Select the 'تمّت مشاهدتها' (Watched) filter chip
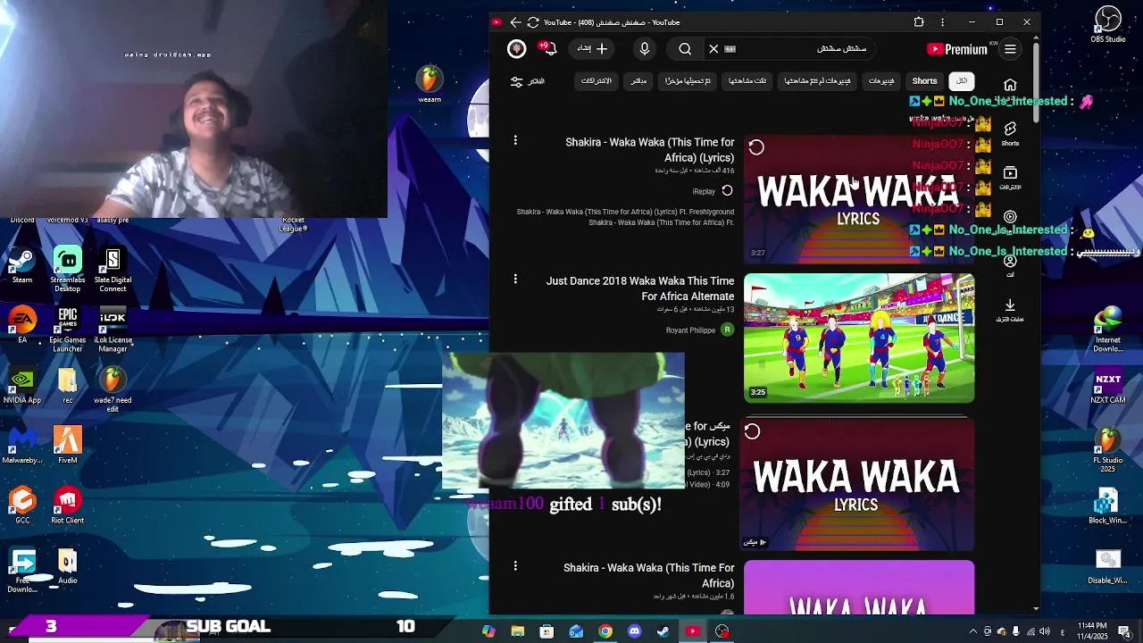The image size is (1143, 643). click(747, 81)
